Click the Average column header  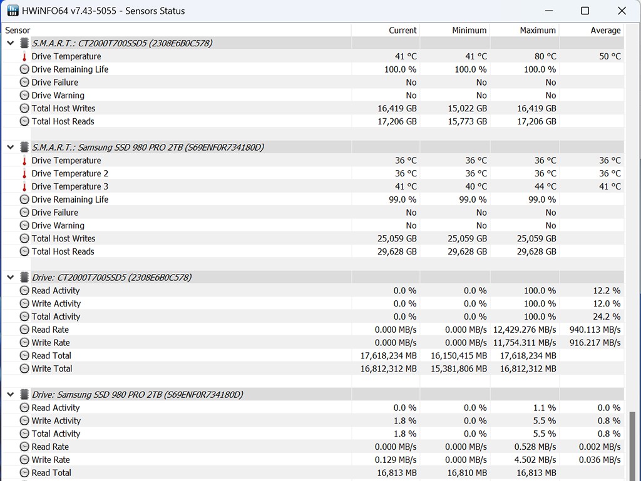605,30
